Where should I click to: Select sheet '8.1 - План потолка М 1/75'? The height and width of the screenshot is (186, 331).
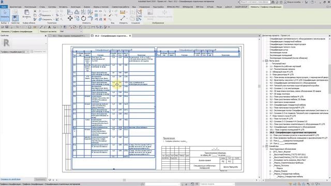pyautogui.click(x=281, y=119)
